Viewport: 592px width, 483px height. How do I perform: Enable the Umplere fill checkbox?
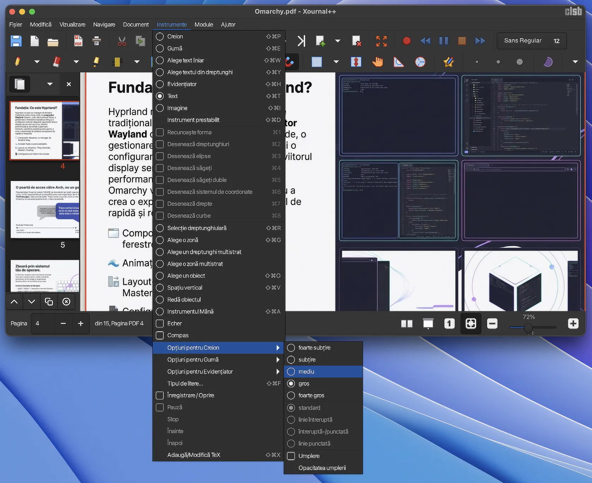coord(291,456)
